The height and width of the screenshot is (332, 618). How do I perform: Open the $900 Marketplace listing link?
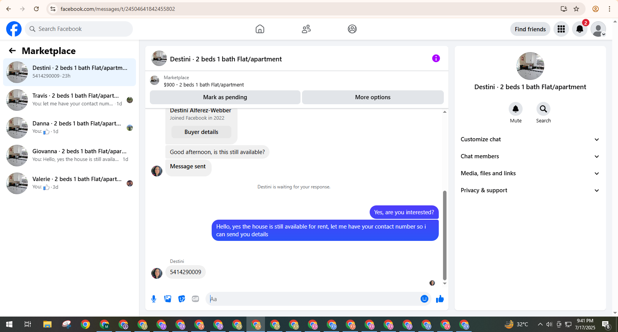204,85
